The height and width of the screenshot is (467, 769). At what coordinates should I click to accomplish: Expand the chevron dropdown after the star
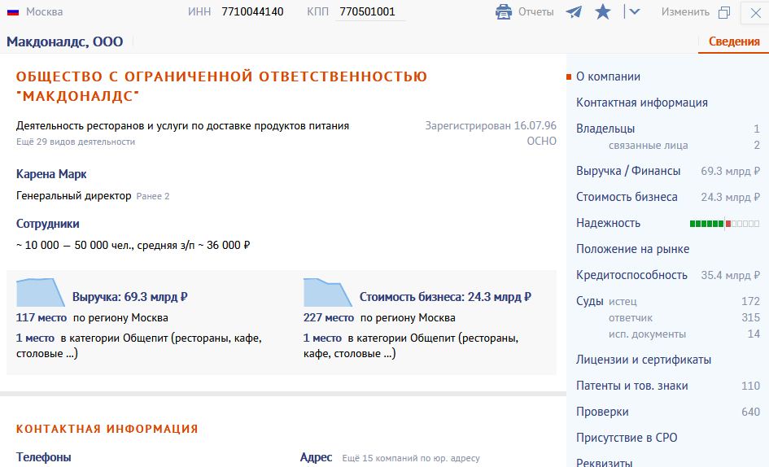[x=634, y=11]
